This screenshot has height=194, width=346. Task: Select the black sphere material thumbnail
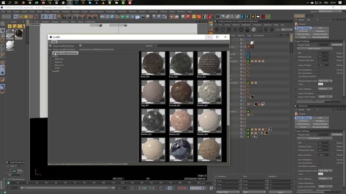pyautogui.click(x=19, y=34)
